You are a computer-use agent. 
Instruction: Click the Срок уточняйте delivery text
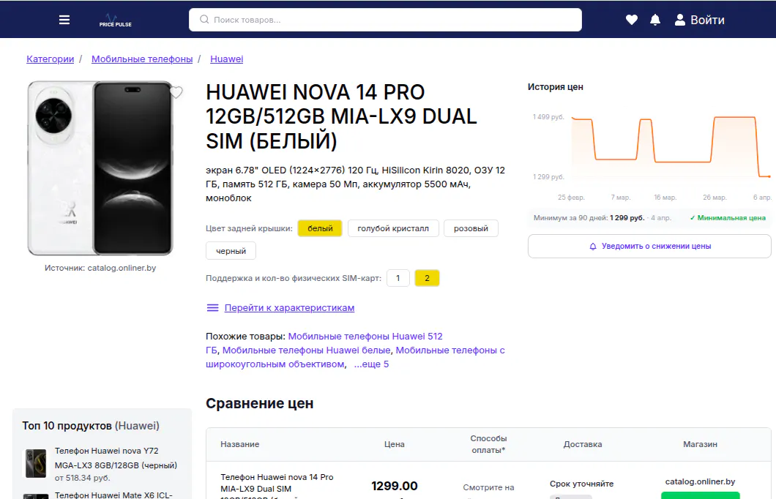581,484
